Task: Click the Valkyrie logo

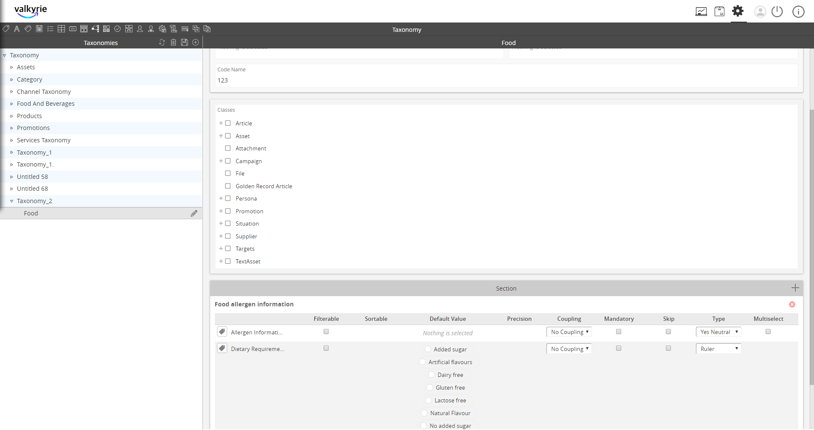Action: tap(31, 11)
